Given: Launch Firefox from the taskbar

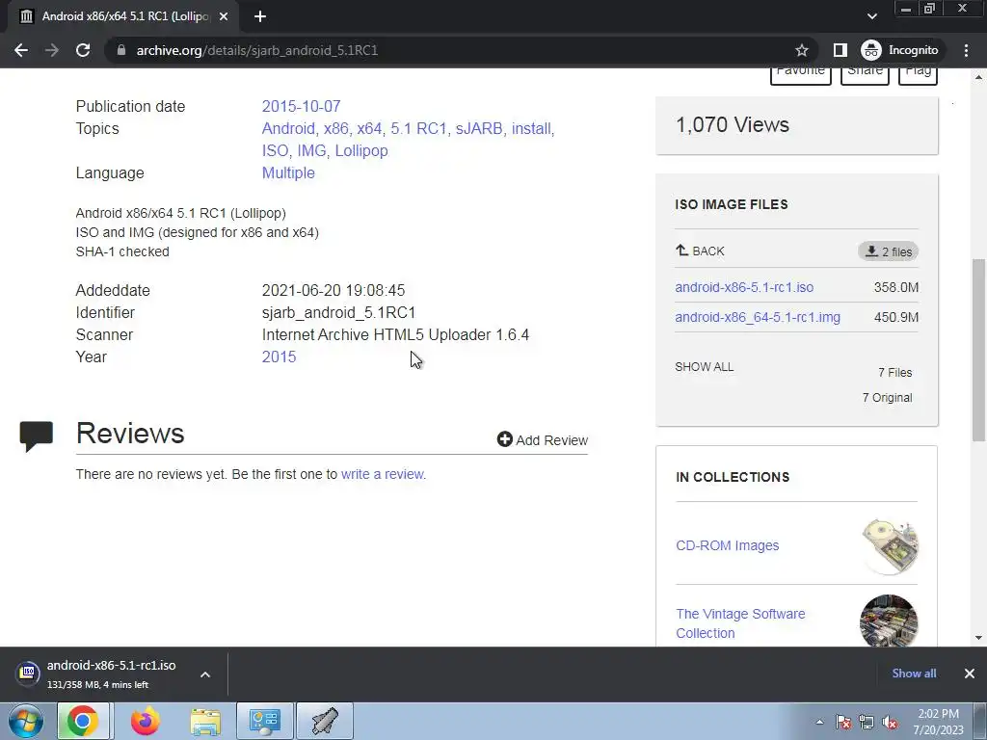Looking at the screenshot, I should click(x=145, y=721).
